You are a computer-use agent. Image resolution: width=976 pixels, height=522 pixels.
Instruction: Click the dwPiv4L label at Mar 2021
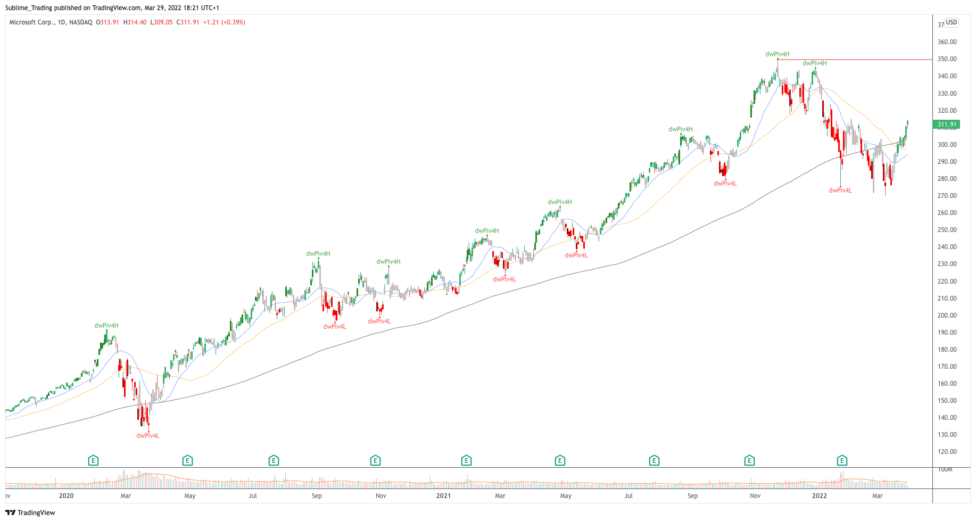pos(504,279)
